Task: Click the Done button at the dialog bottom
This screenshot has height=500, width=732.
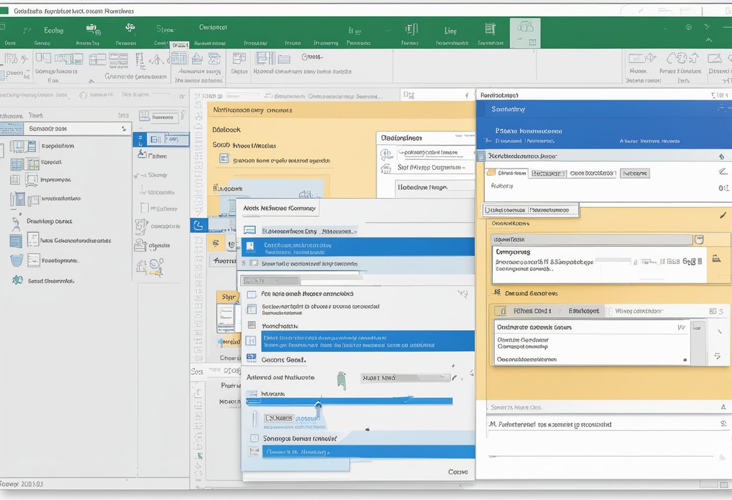Action: (458, 472)
